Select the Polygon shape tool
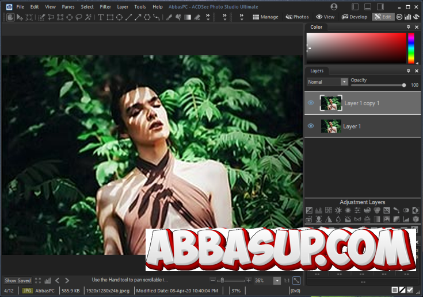This screenshot has width=423, height=297. 147,17
